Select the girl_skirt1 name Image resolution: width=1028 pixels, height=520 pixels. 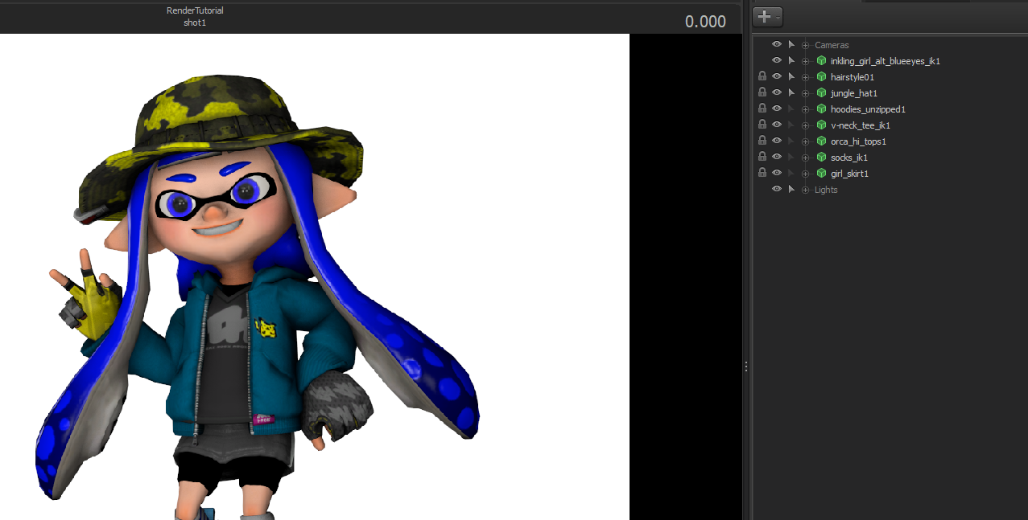(850, 174)
